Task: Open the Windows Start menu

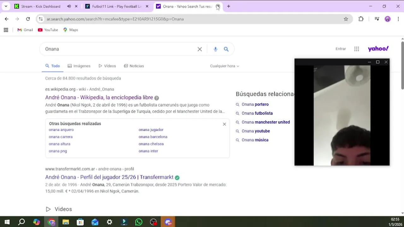Action: pos(7,222)
